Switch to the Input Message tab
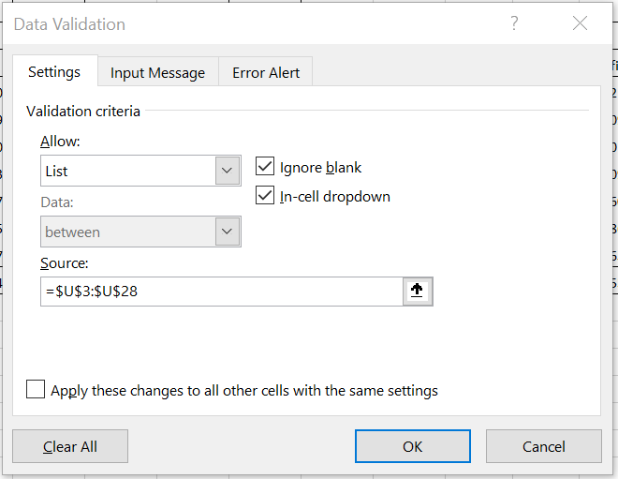 tap(157, 73)
